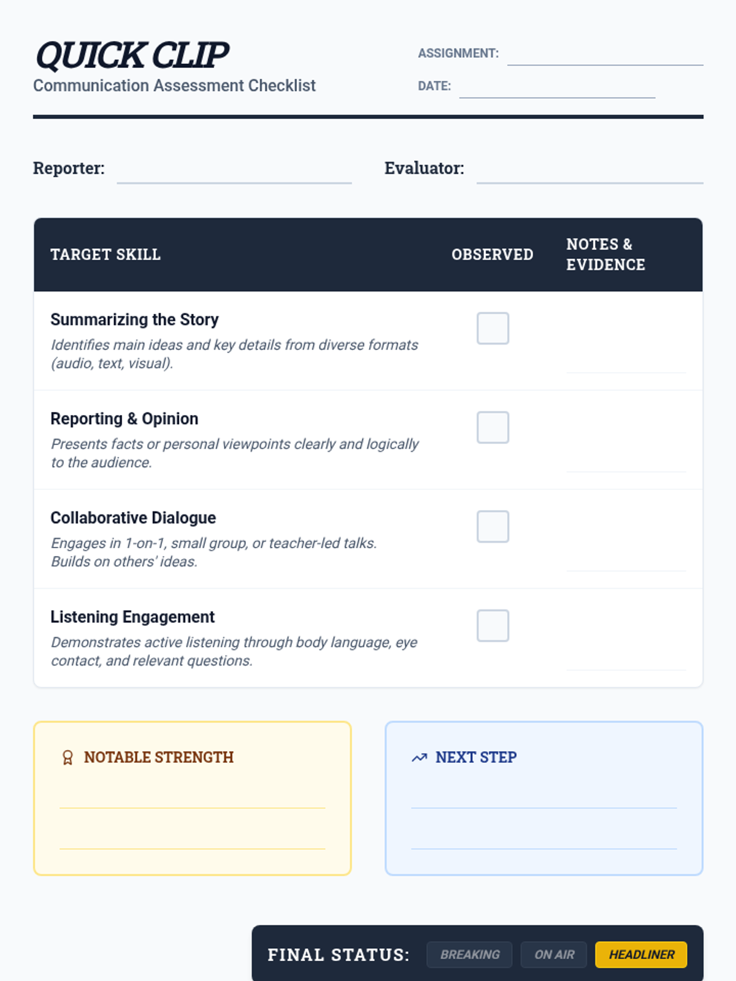Image resolution: width=736 pixels, height=981 pixels.
Task: Click notes line for Reporting & Opinion
Action: [626, 461]
